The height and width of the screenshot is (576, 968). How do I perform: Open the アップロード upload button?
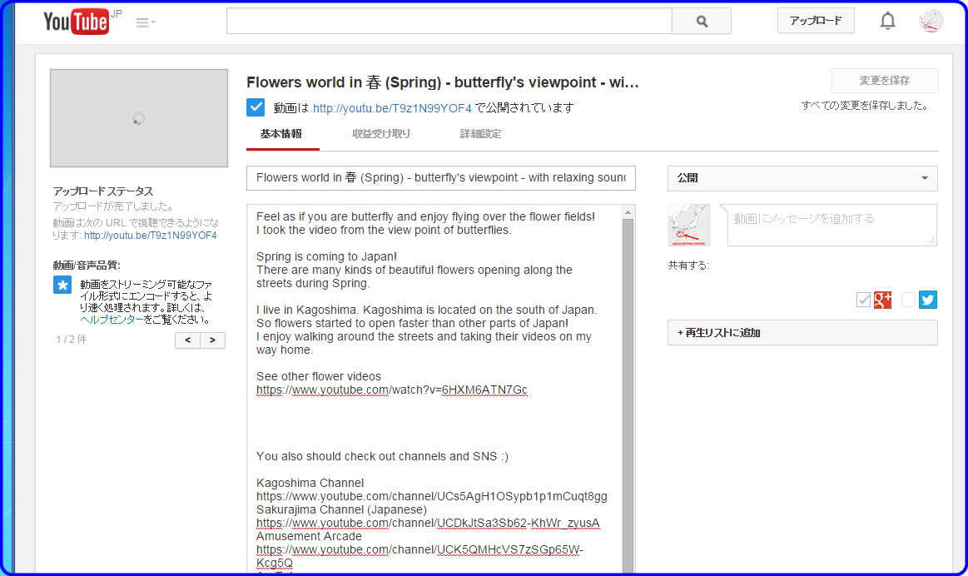pyautogui.click(x=816, y=20)
